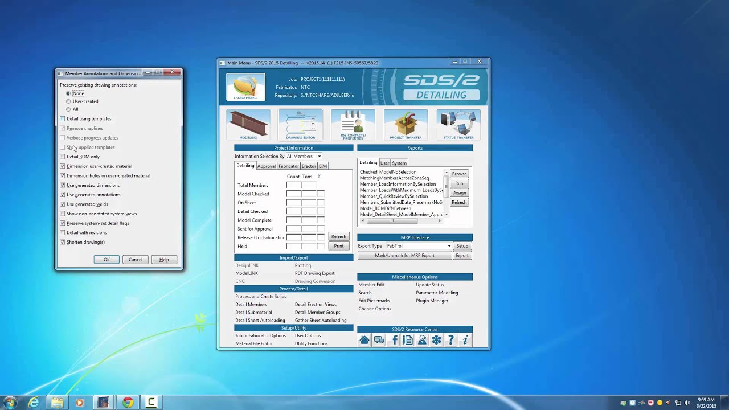
Task: Switch to the Fabricator tab
Action: (x=289, y=166)
